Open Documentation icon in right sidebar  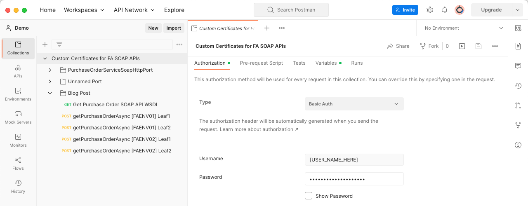(518, 46)
